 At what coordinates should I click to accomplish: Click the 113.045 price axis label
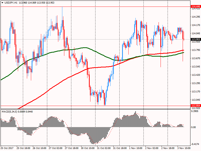196,100
